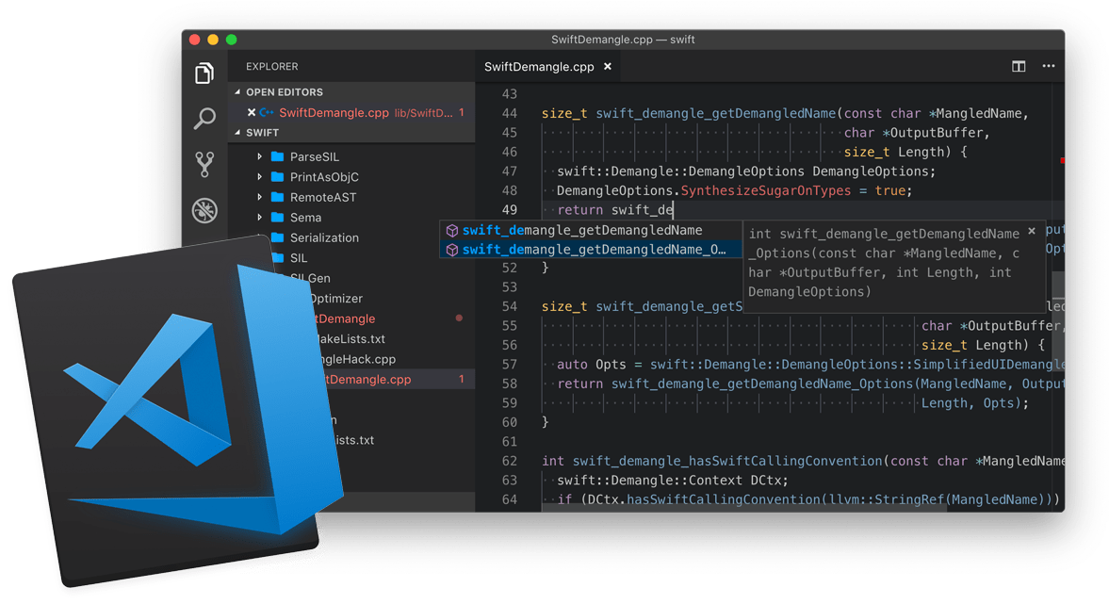This screenshot has width=1109, height=604.
Task: Select the Serialization folder icon
Action: 277,237
